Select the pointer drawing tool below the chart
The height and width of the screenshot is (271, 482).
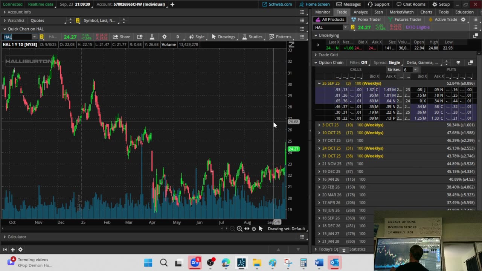tap(261, 229)
